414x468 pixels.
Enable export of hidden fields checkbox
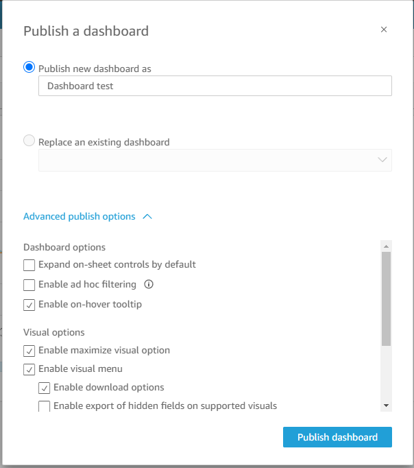44,406
